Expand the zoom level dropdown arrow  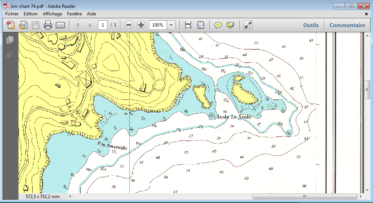[x=171, y=25]
